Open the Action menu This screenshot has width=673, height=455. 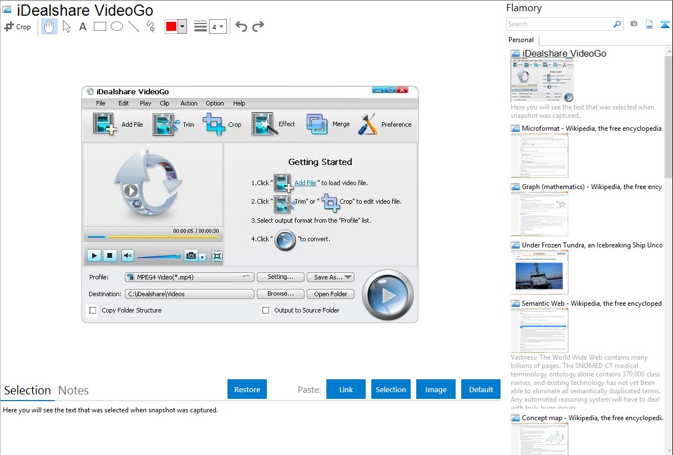[x=189, y=103]
